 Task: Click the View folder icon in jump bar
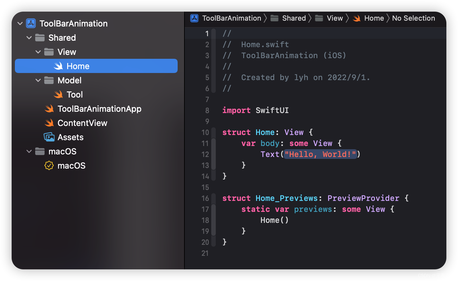pyautogui.click(x=319, y=18)
